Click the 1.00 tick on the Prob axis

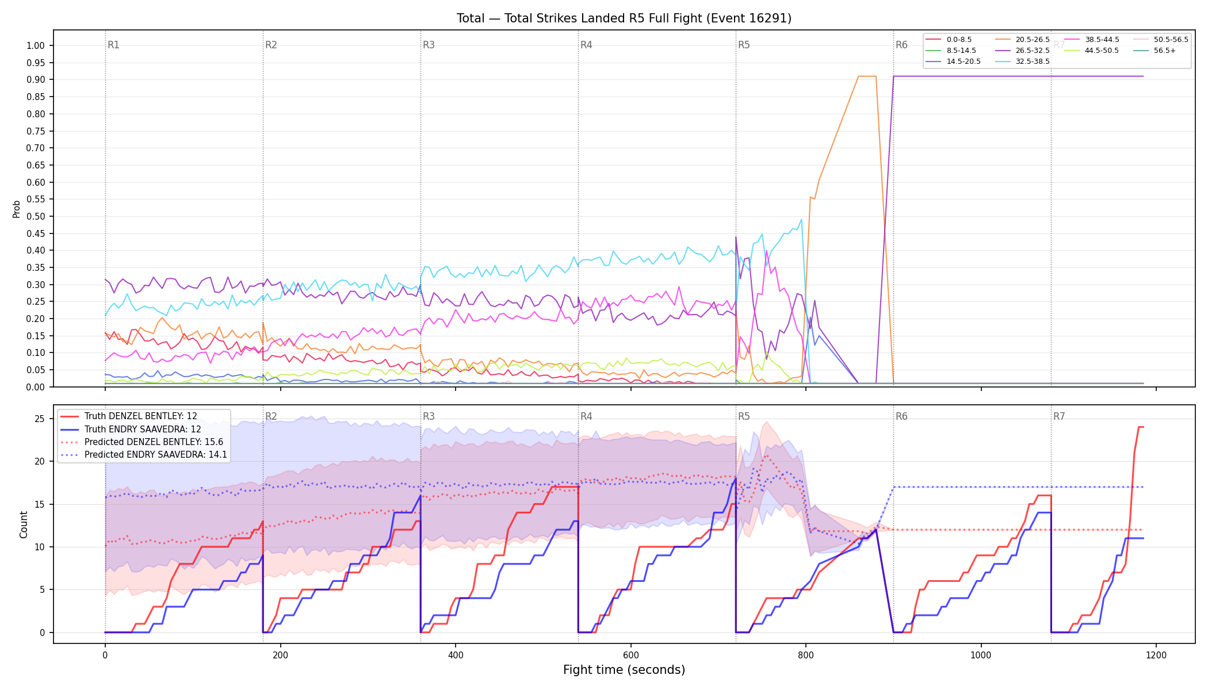[x=36, y=45]
